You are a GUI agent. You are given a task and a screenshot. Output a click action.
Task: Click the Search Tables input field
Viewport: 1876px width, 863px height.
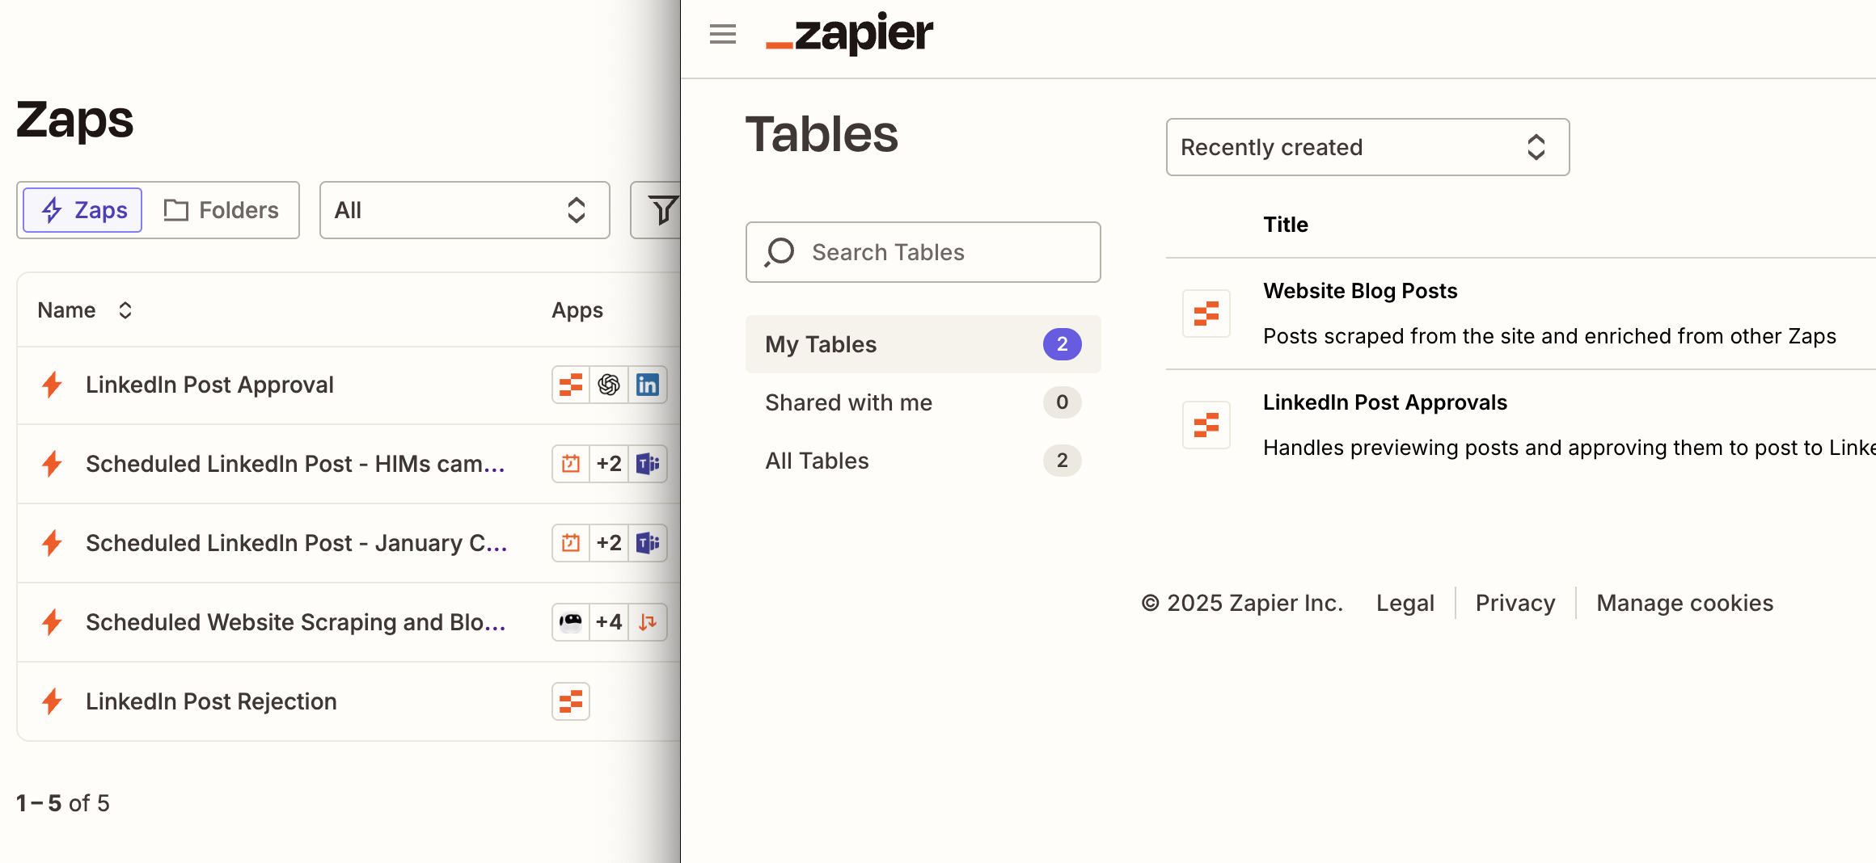[923, 252]
